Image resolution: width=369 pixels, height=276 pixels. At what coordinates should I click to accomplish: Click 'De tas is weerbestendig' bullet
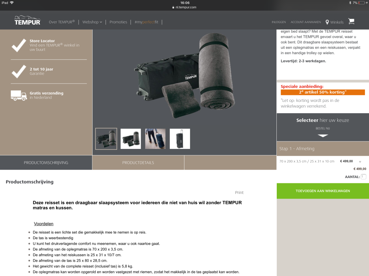pyautogui.click(x=53, y=238)
